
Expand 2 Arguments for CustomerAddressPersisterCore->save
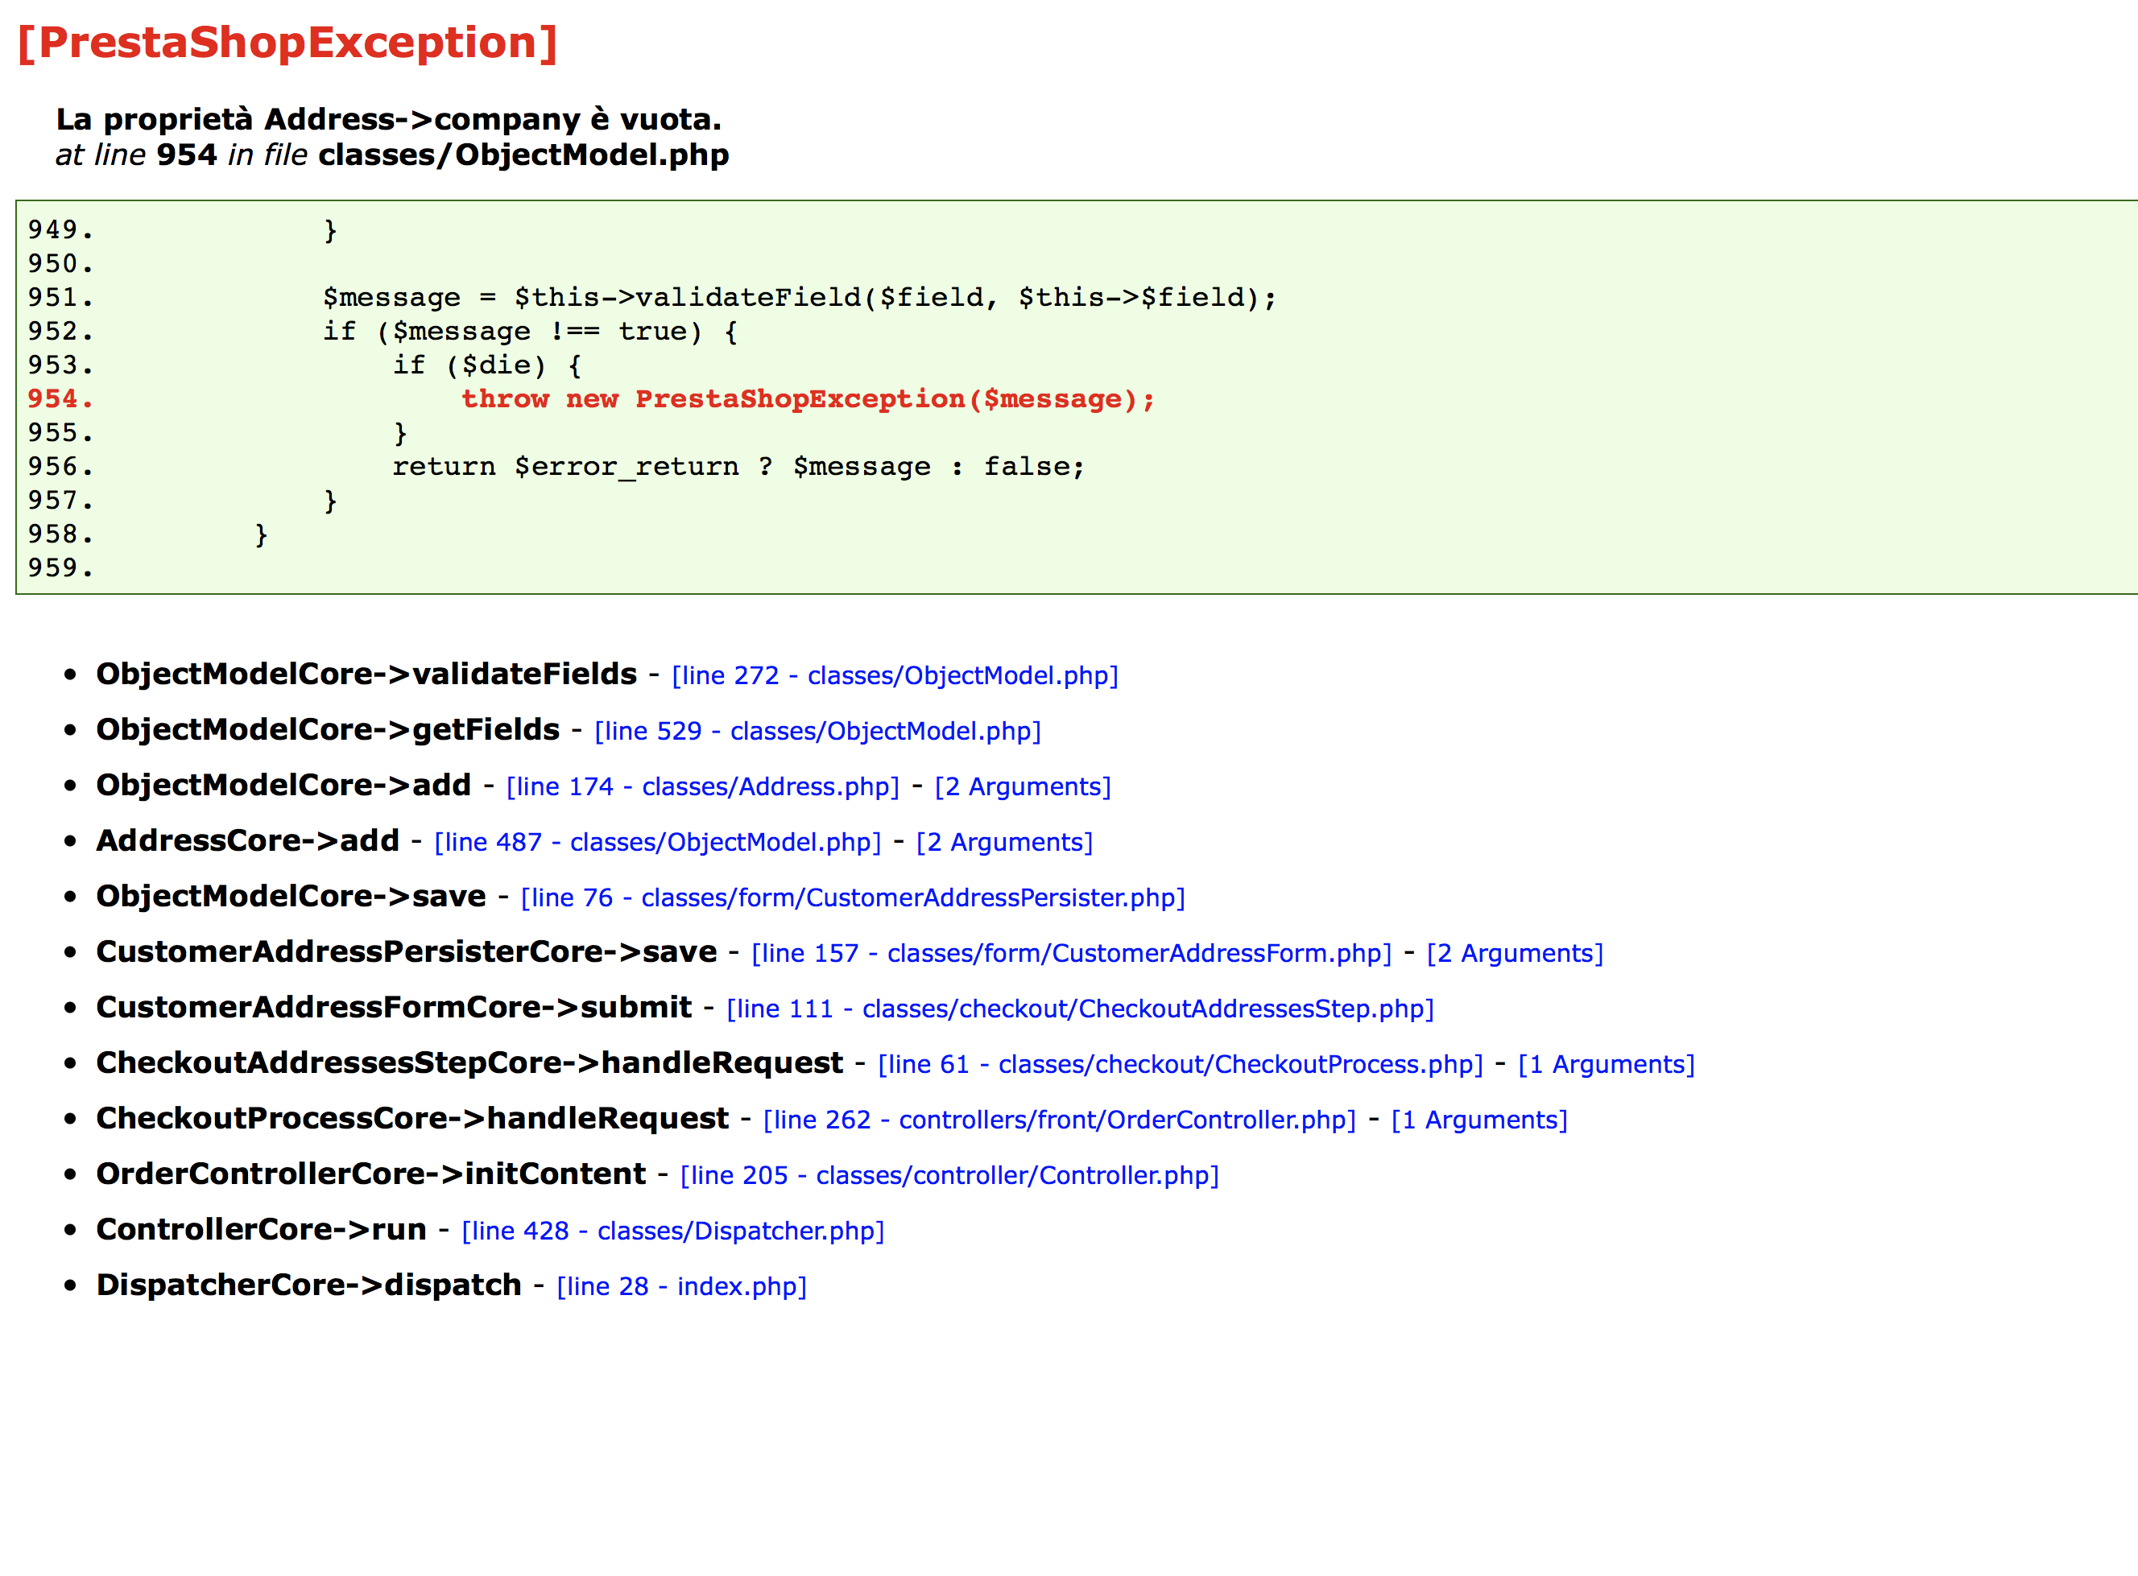tap(1515, 953)
